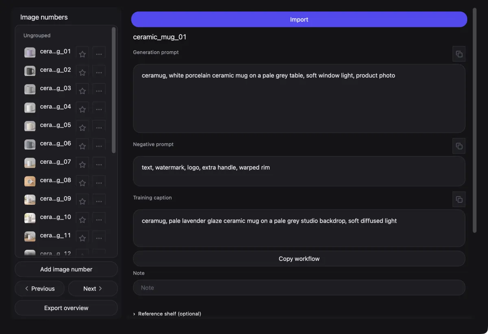Viewport: 488px width, 334px height.
Task: Click the ceramic_mug_01 title
Action: coord(160,37)
